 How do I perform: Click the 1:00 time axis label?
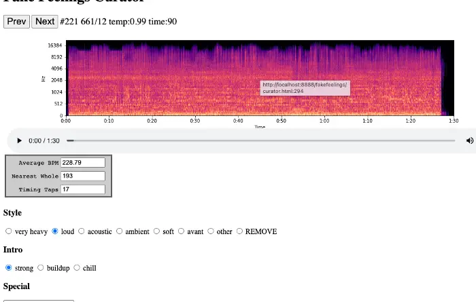click(x=324, y=121)
